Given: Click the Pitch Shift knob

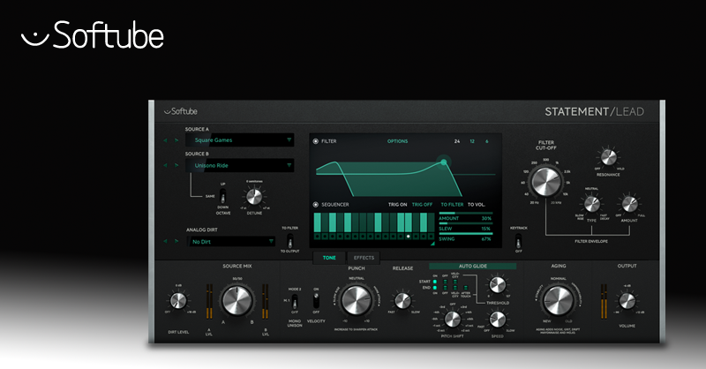Looking at the screenshot, I should point(453,319).
